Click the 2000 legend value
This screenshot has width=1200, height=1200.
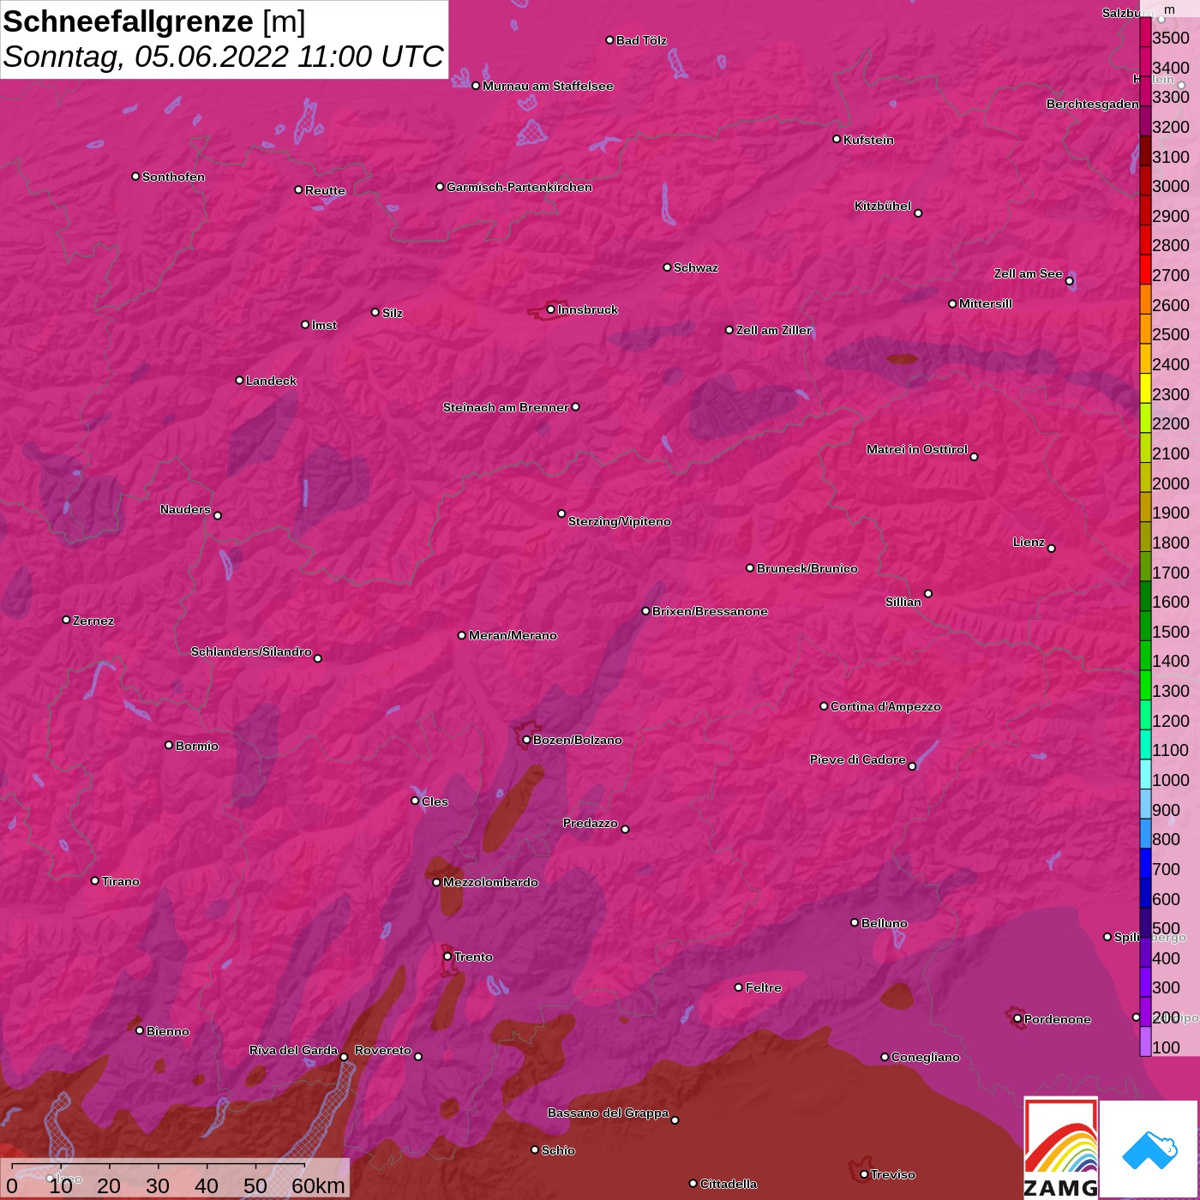click(1171, 483)
